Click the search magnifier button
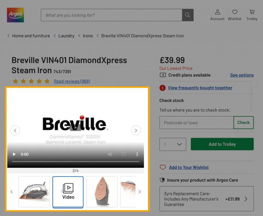Image resolution: width=263 pixels, height=216 pixels. (188, 15)
